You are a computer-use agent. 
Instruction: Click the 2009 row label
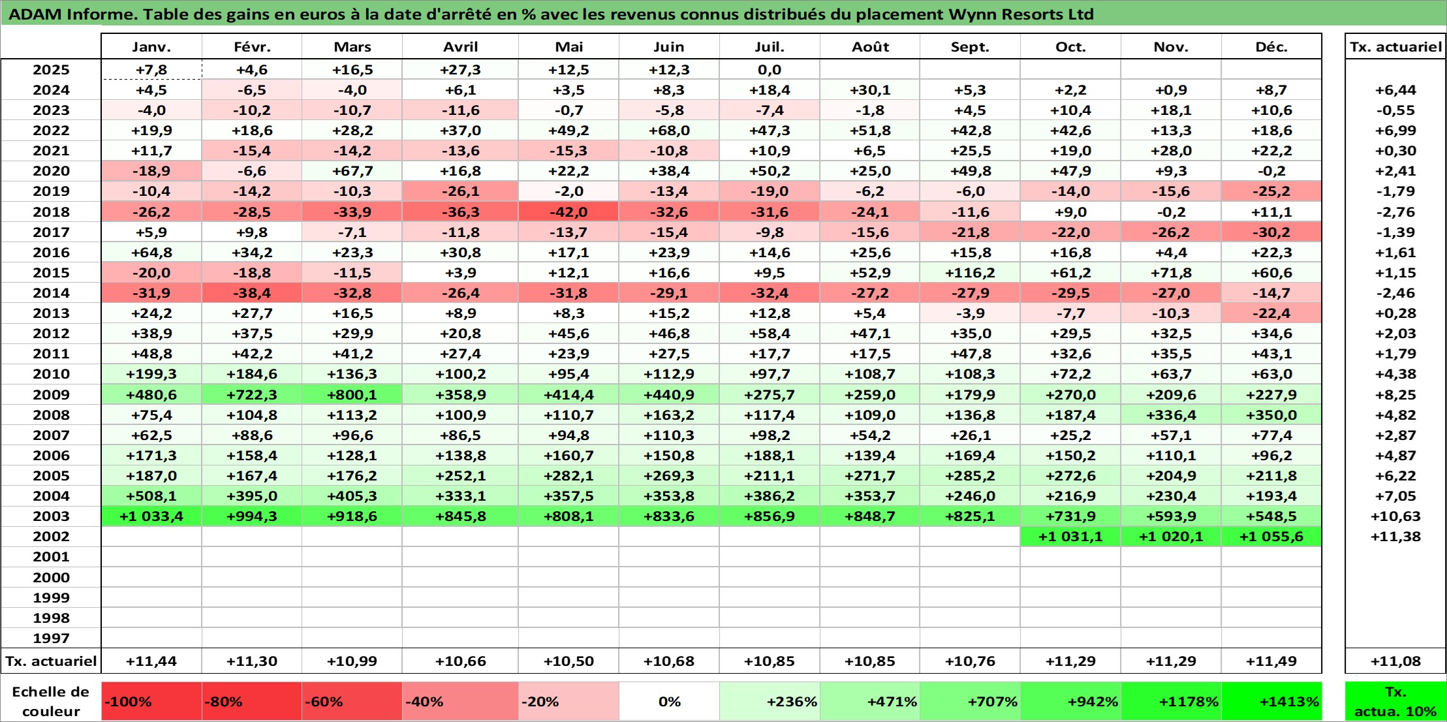[x=51, y=394]
